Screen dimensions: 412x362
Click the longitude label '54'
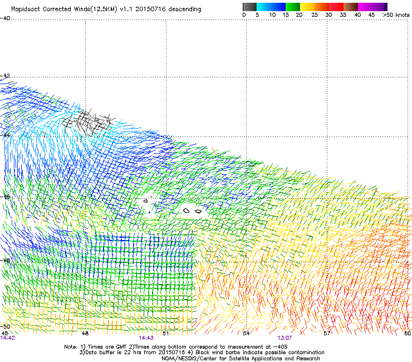pos(246,334)
